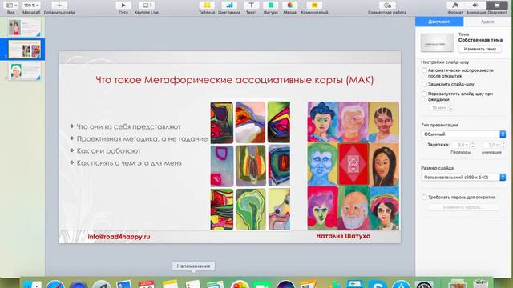Viewport: 513px width, 288px height.
Task: Click the theme preview thumbnail in inspector
Action: coord(437,42)
